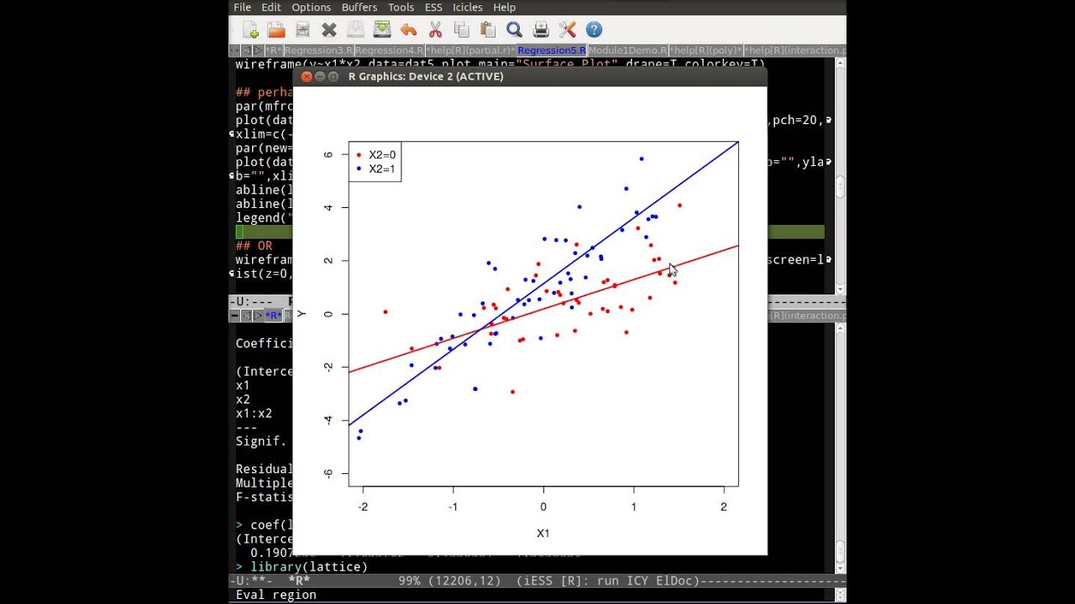
Task: Click the Undo orange arrow icon
Action: (409, 30)
